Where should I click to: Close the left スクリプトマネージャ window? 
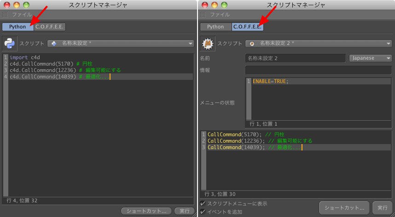pyautogui.click(x=7, y=5)
